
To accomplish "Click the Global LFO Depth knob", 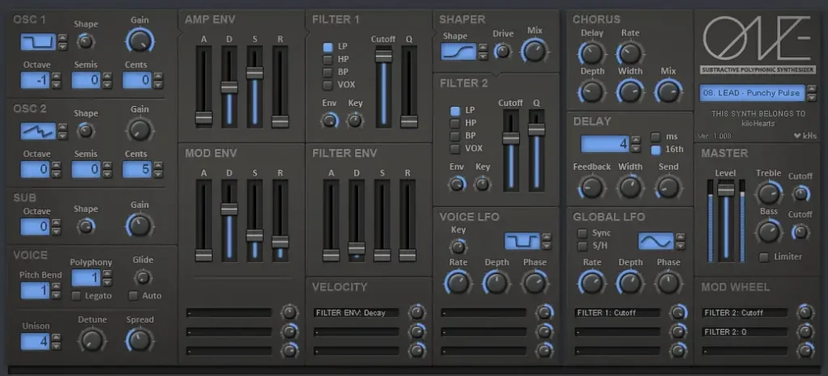I will [629, 282].
